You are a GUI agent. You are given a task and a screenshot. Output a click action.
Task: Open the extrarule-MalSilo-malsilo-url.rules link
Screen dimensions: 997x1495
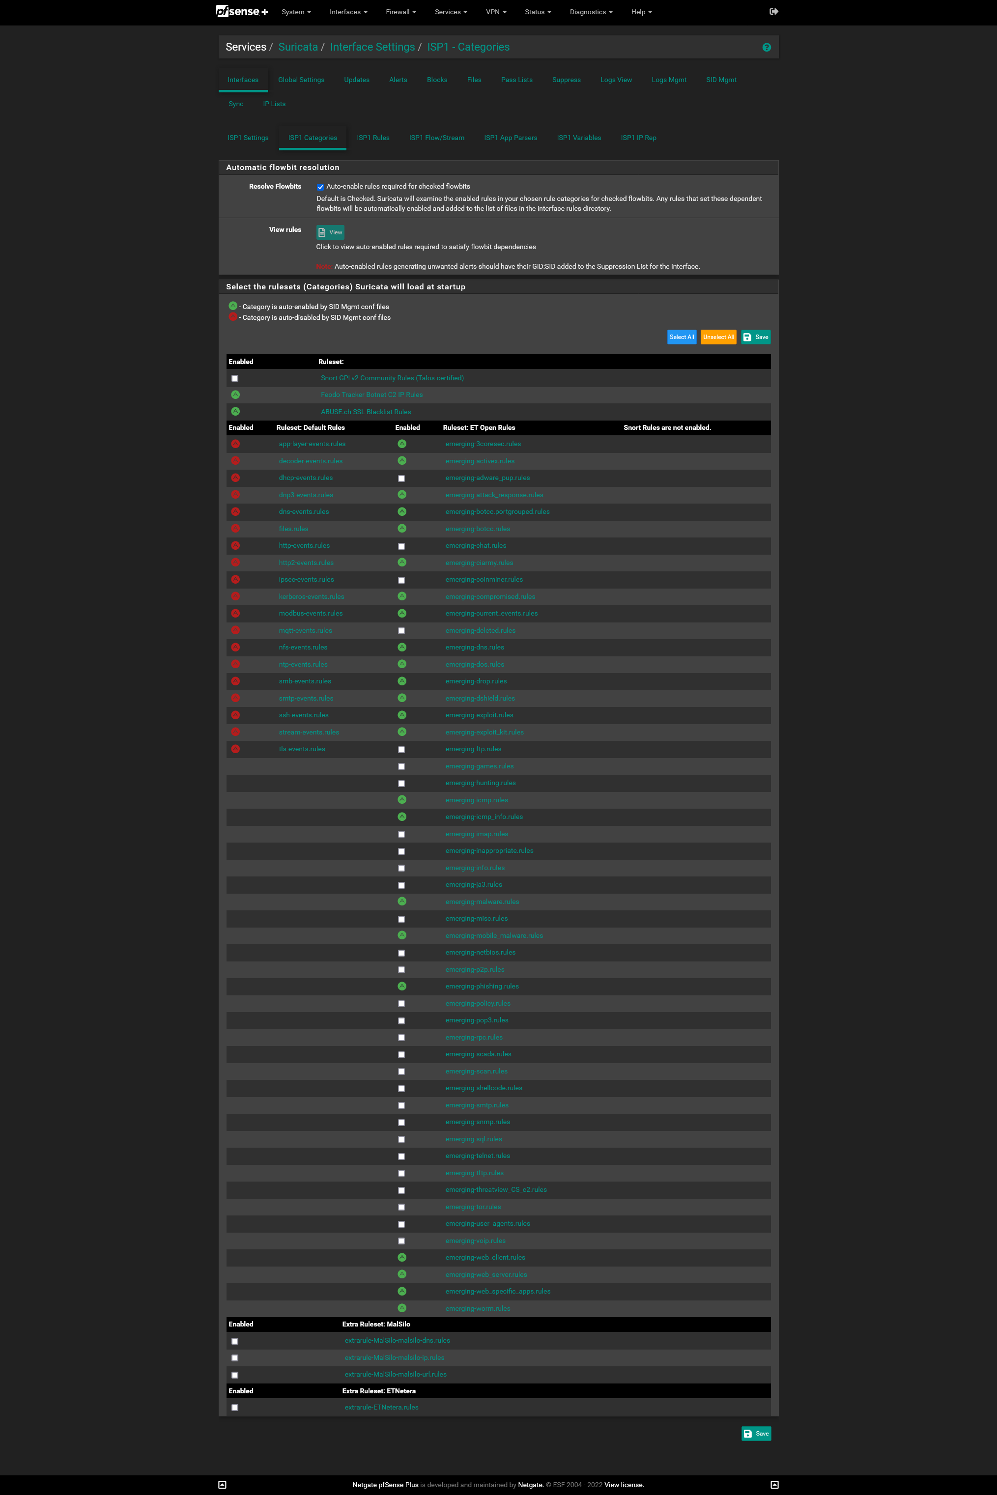click(x=396, y=1374)
